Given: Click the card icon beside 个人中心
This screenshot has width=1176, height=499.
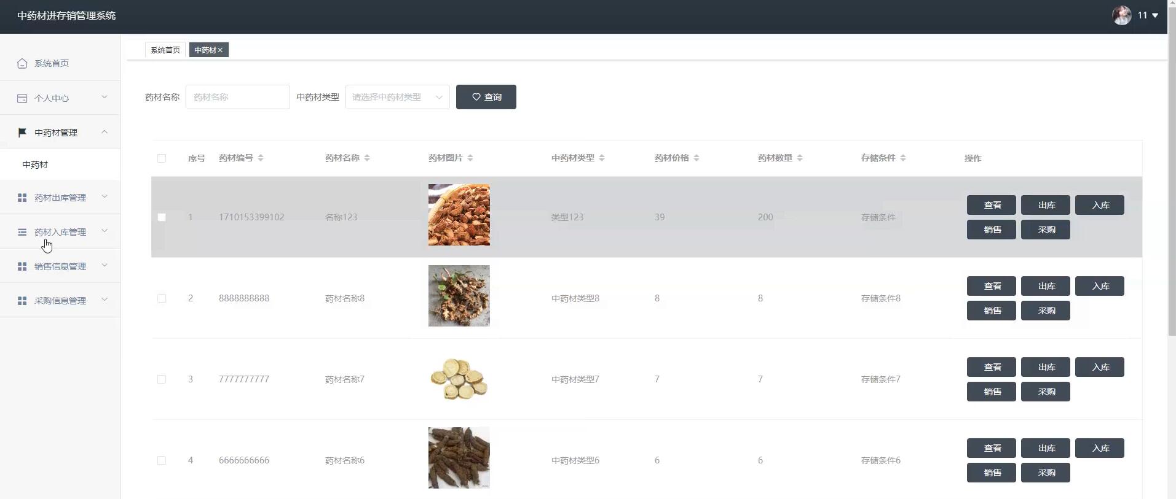Looking at the screenshot, I should (x=22, y=98).
